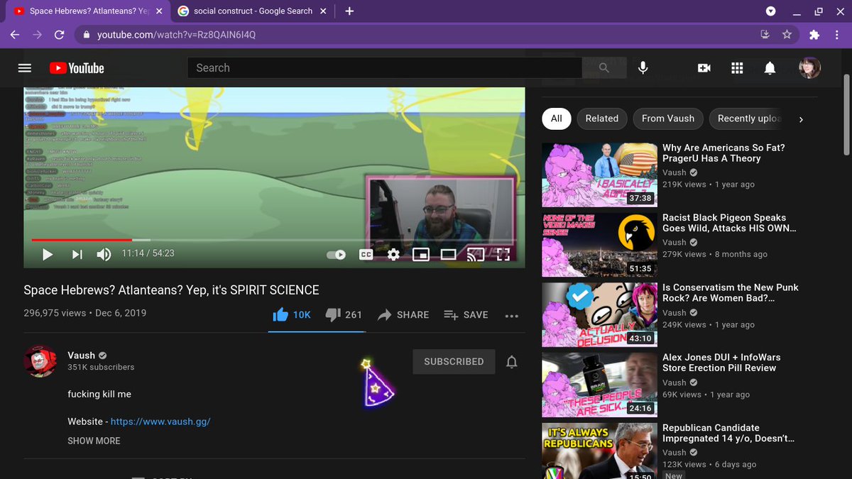Image resolution: width=852 pixels, height=479 pixels.
Task: Open the Create video camera icon
Action: [x=704, y=68]
